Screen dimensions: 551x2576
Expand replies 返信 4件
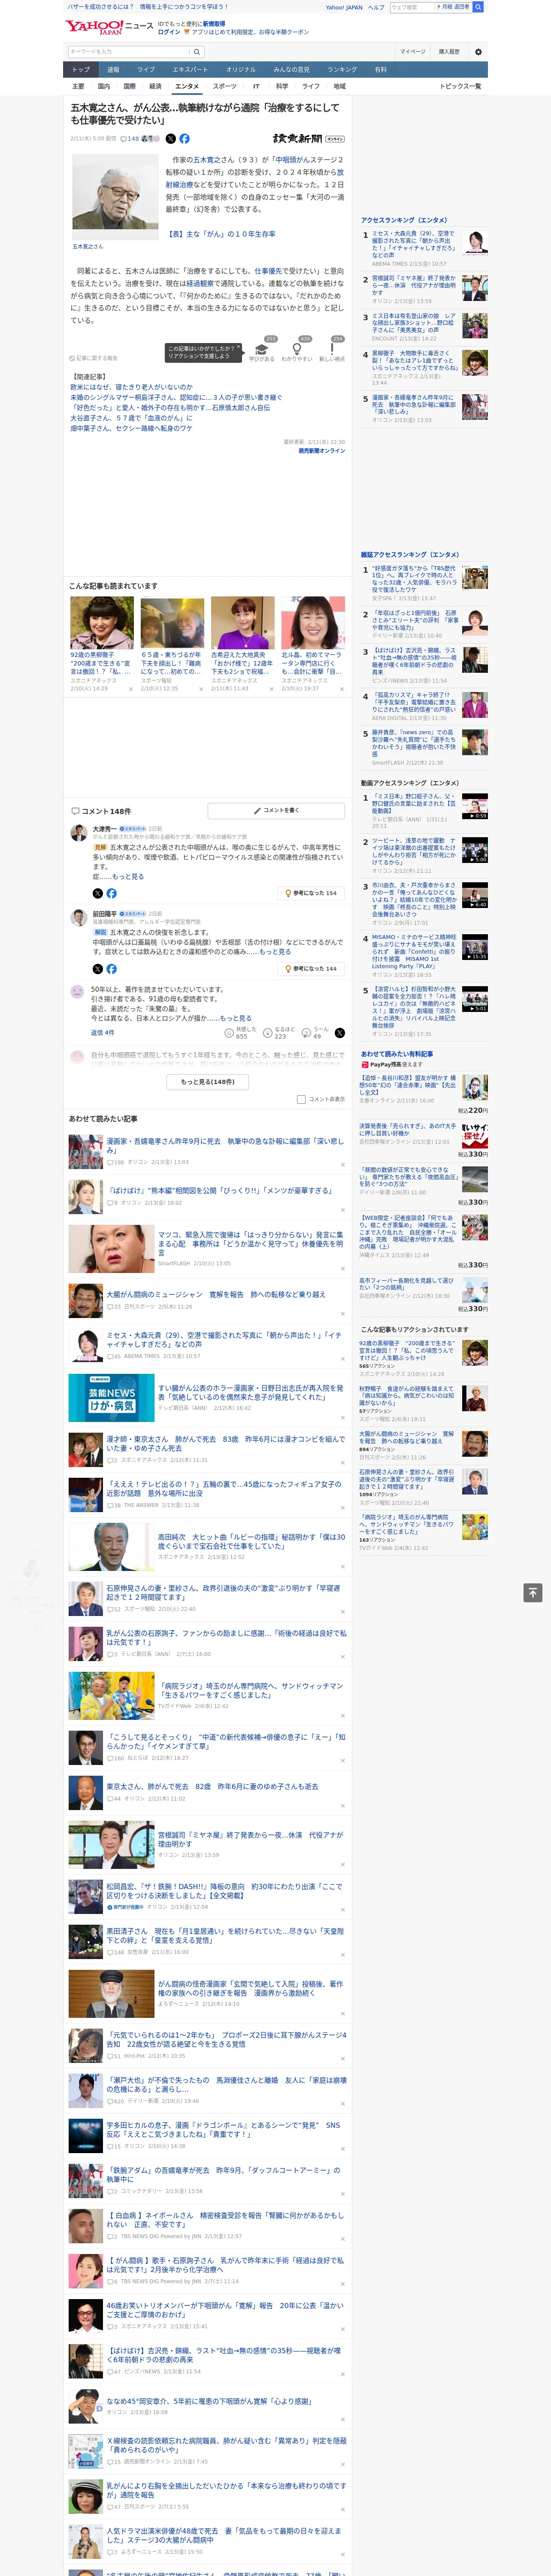coord(102,1033)
